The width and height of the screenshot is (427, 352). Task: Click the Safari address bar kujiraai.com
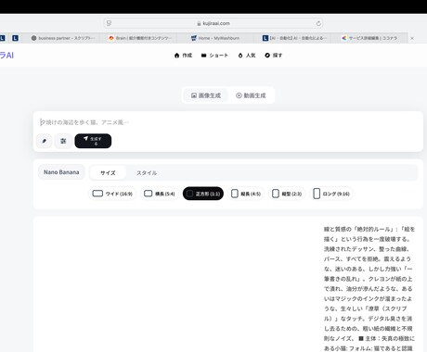pyautogui.click(x=213, y=23)
